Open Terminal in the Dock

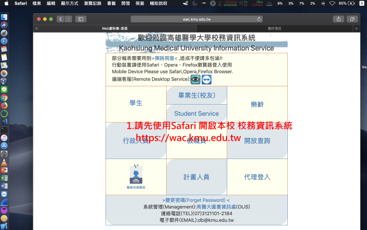pyautogui.click(x=4, y=130)
